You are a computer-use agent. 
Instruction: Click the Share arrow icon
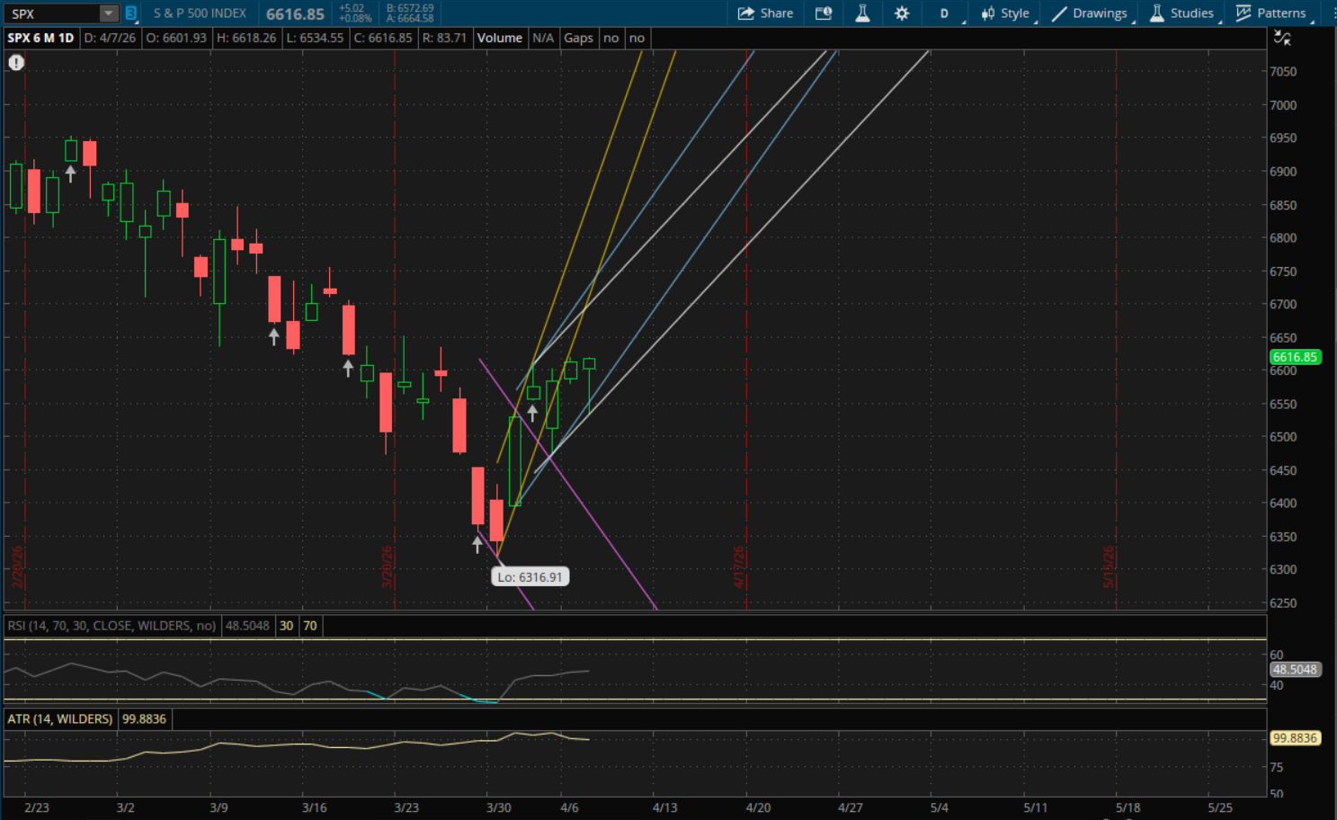745,13
